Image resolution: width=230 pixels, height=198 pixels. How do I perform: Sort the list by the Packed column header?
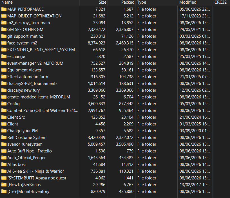tap(121, 2)
